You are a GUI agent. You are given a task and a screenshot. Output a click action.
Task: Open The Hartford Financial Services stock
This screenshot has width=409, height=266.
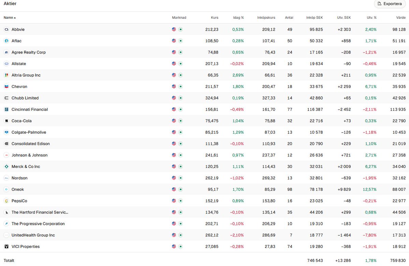[x=40, y=212]
